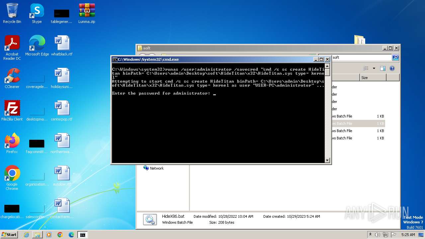Select holidaysuni... document icon
The image size is (425, 239).
click(x=62, y=78)
